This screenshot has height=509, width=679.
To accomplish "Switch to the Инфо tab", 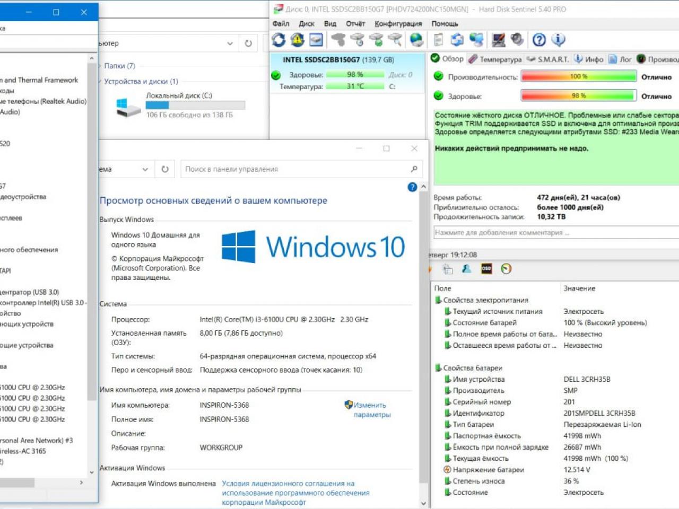I will pyautogui.click(x=589, y=59).
